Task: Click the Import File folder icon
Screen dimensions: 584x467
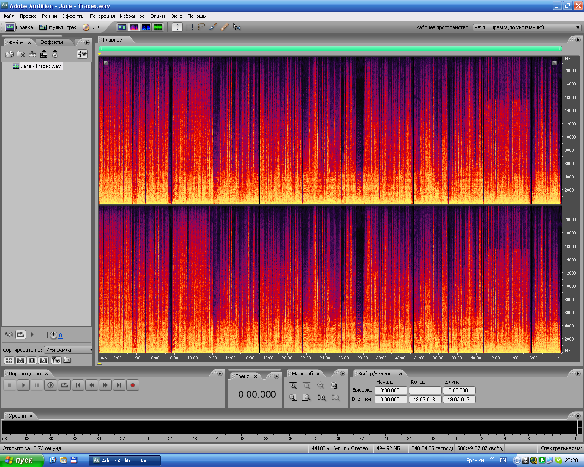Action: (10, 54)
